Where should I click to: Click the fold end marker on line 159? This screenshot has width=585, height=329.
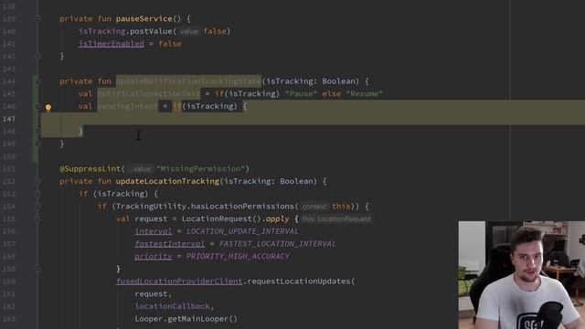(37, 269)
